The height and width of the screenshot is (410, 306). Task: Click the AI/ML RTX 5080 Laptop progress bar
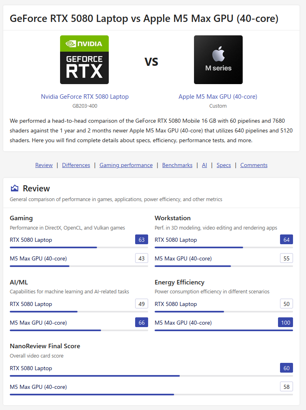click(x=79, y=312)
